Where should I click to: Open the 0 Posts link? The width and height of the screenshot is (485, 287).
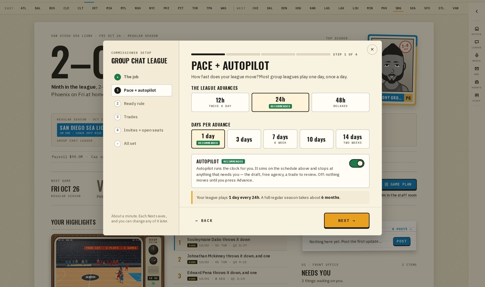point(402,229)
